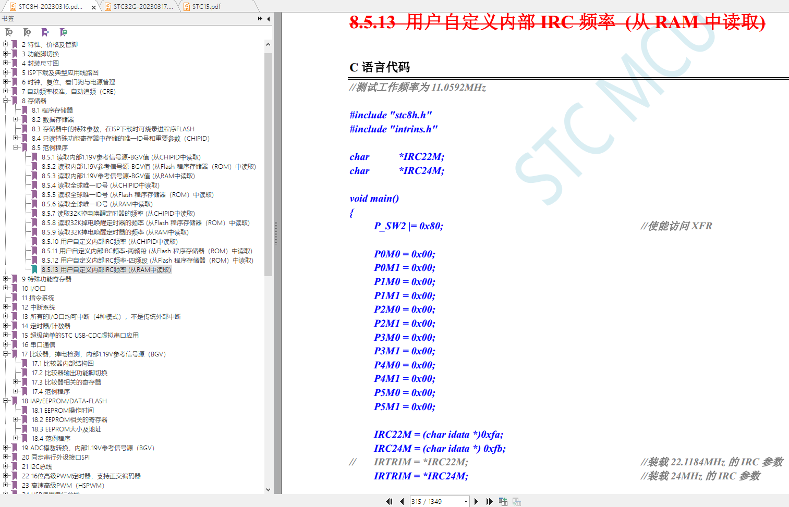Click the heading C 语言代码

(380, 67)
